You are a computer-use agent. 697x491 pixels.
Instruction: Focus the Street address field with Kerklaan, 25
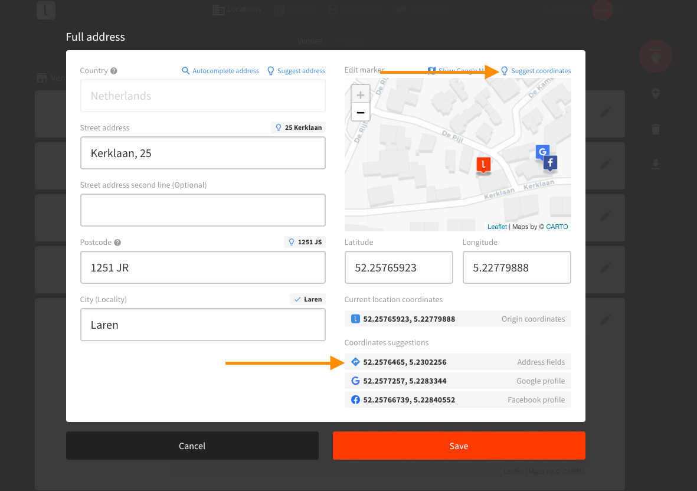tap(202, 153)
